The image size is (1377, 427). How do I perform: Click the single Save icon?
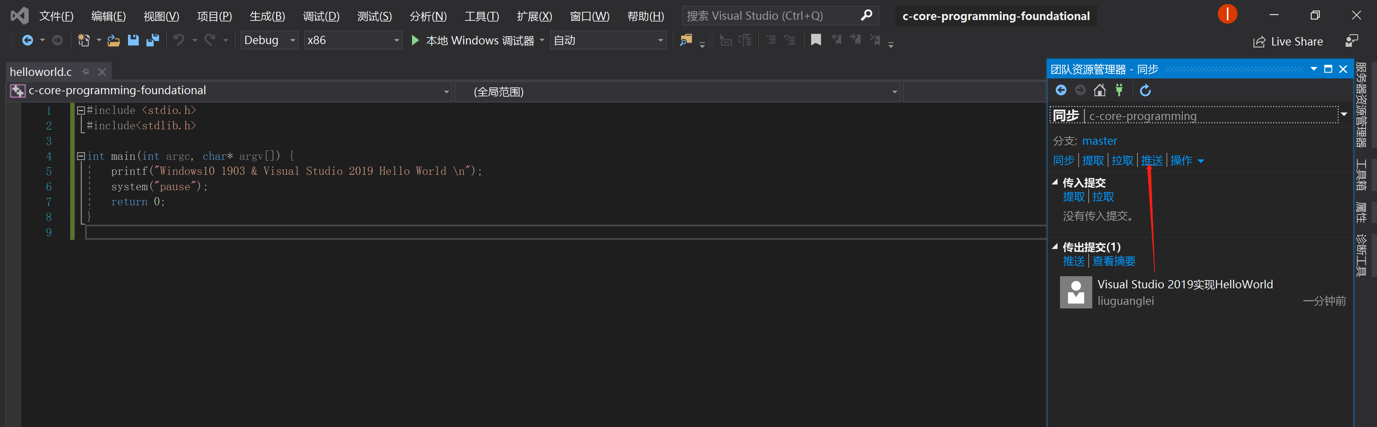(x=133, y=40)
